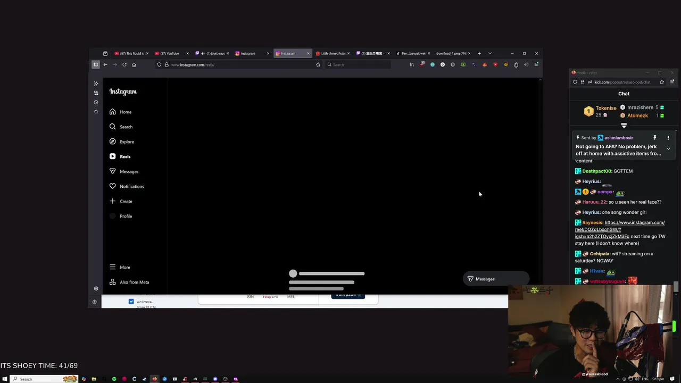This screenshot has height=383, width=681.
Task: Click the Firefox toolbar Search box
Action: pos(358,65)
